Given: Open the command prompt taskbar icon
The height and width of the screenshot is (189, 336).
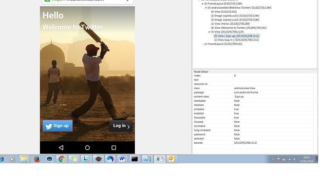Looking at the screenshot, I should (134, 159).
